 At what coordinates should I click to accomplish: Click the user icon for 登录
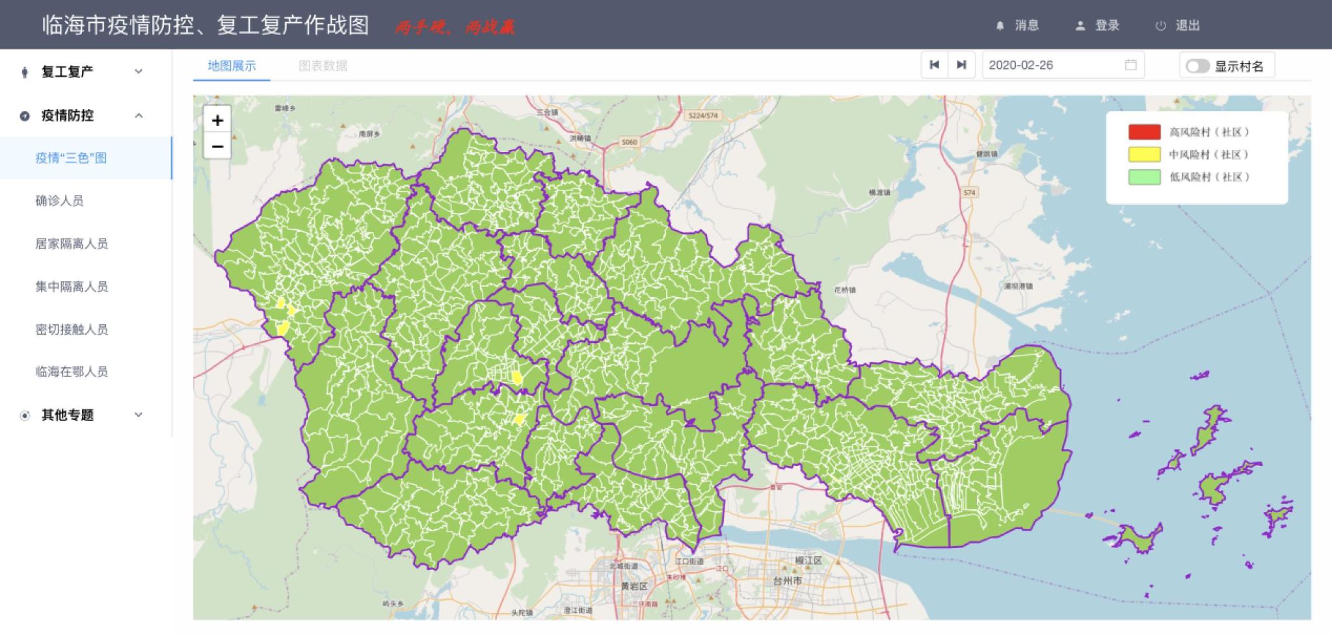click(1080, 26)
